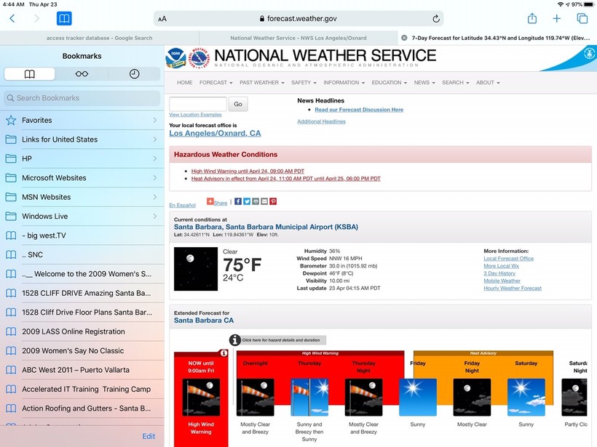The image size is (597, 447).
Task: Open the PAST WEATHER dropdown menu
Action: [262, 82]
